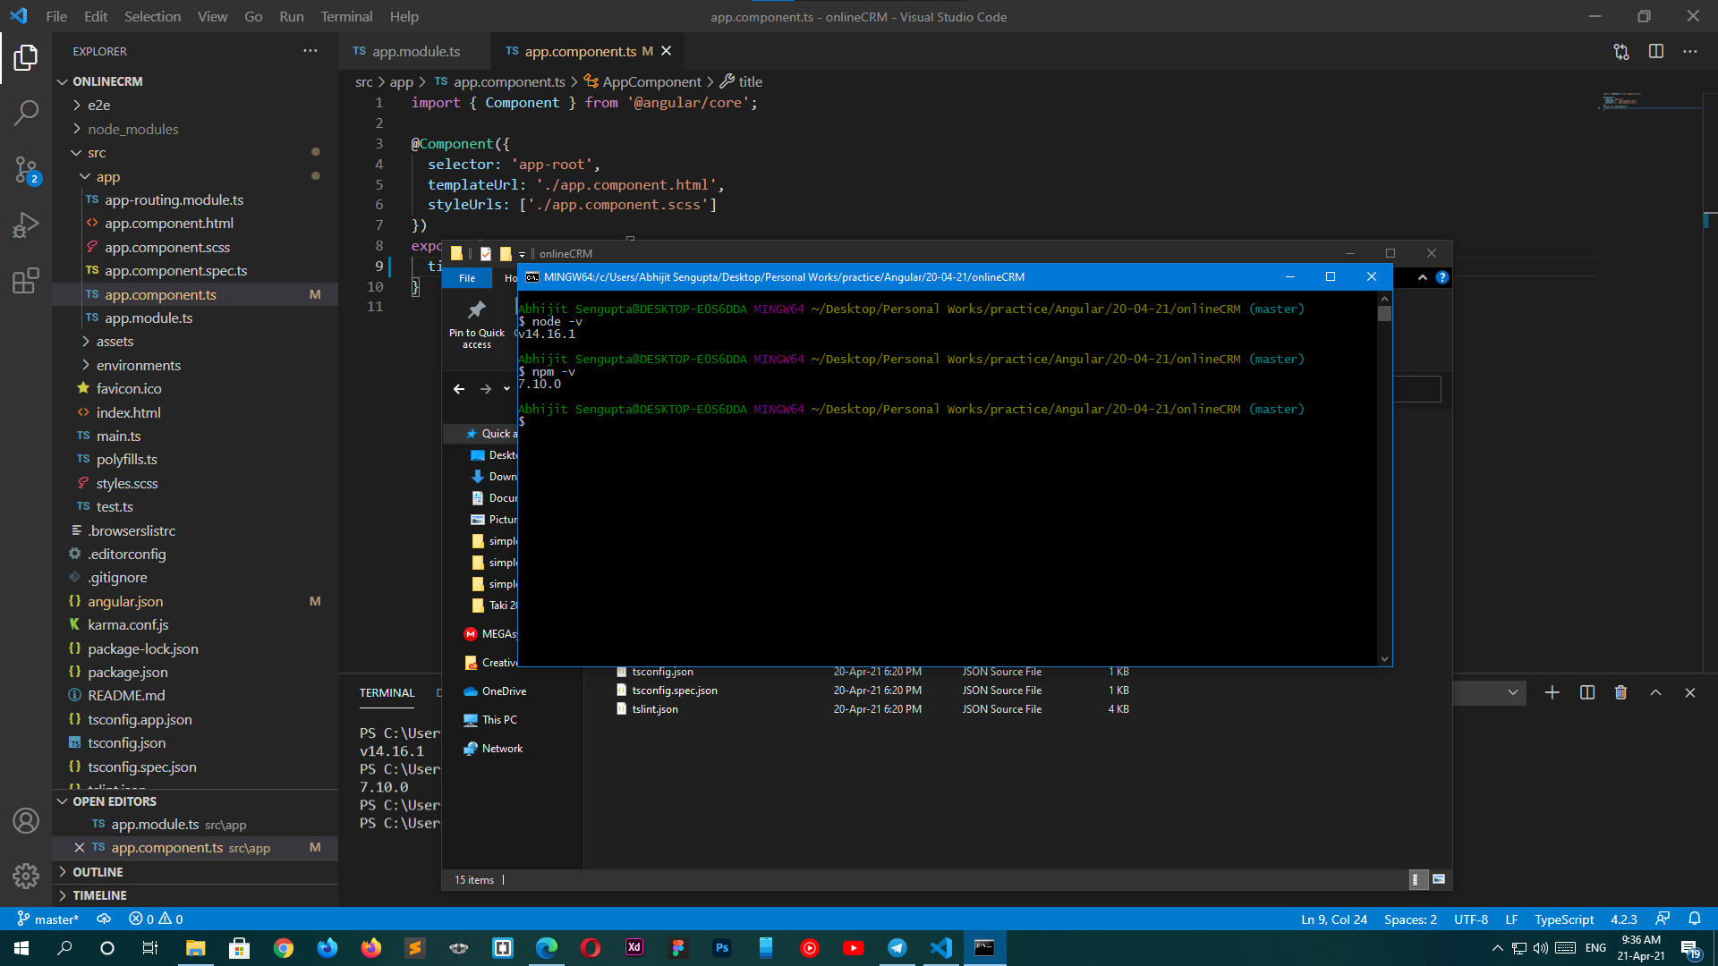Create a new terminal with plus icon

click(1552, 692)
